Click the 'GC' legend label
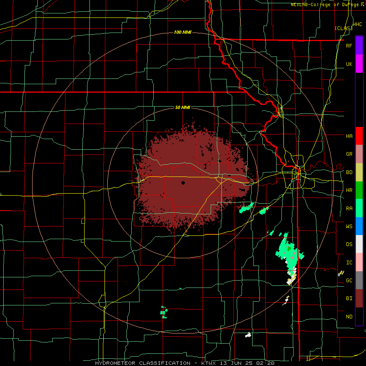Image resolution: width=366 pixels, height=366 pixels. pos(349,281)
